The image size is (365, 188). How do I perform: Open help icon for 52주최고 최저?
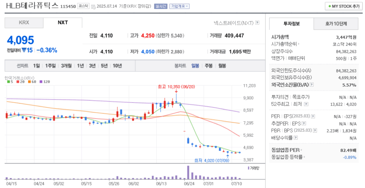(x=306, y=104)
